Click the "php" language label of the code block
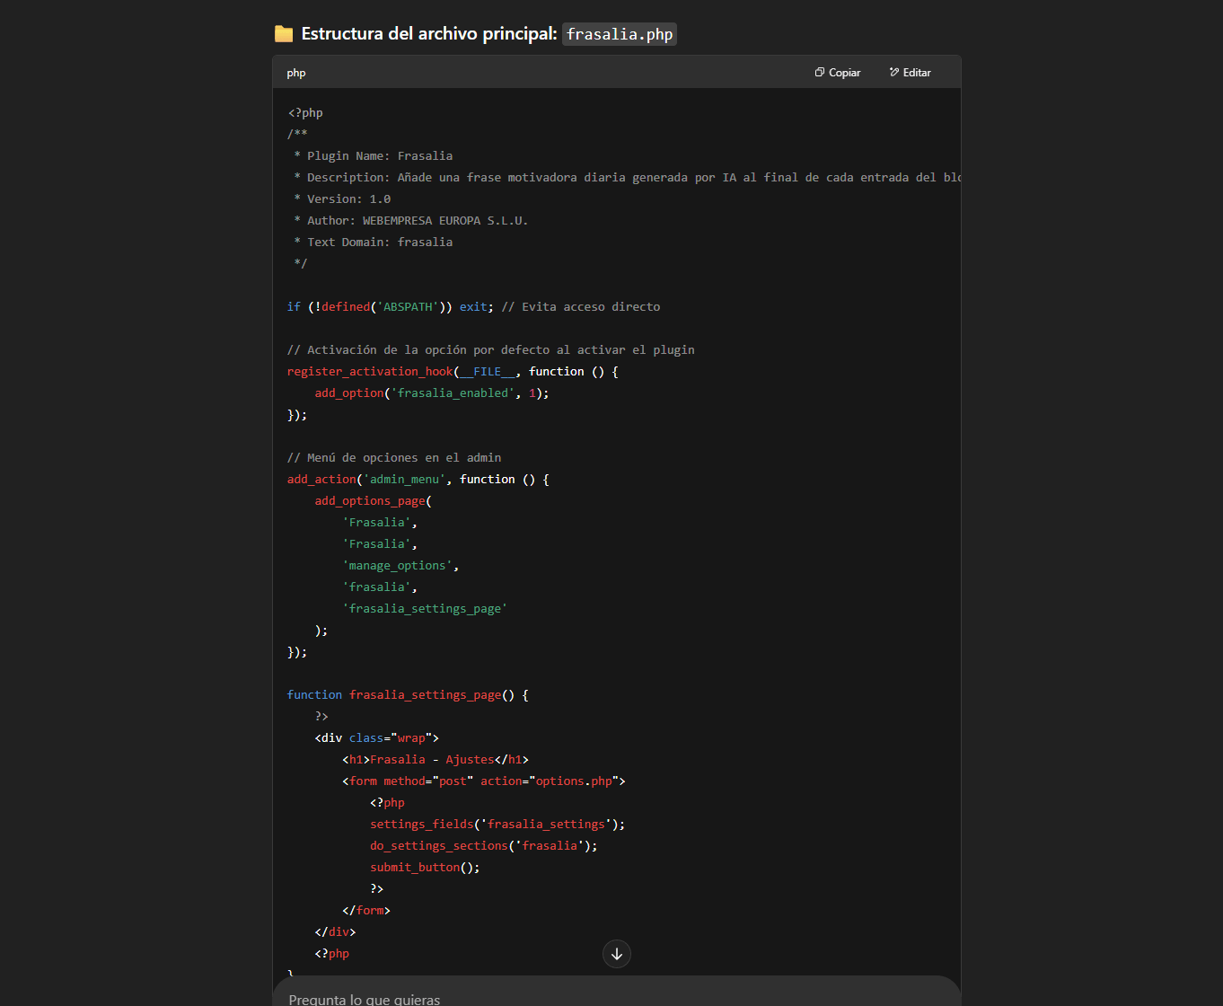The image size is (1223, 1006). [296, 73]
